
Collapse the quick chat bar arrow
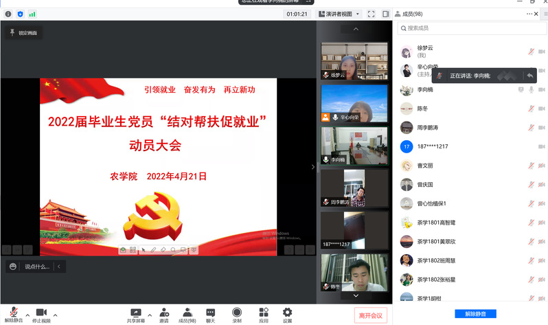pos(59,267)
